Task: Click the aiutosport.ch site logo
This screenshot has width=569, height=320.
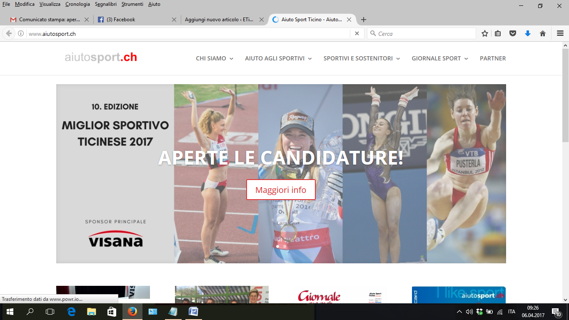Action: (x=101, y=57)
